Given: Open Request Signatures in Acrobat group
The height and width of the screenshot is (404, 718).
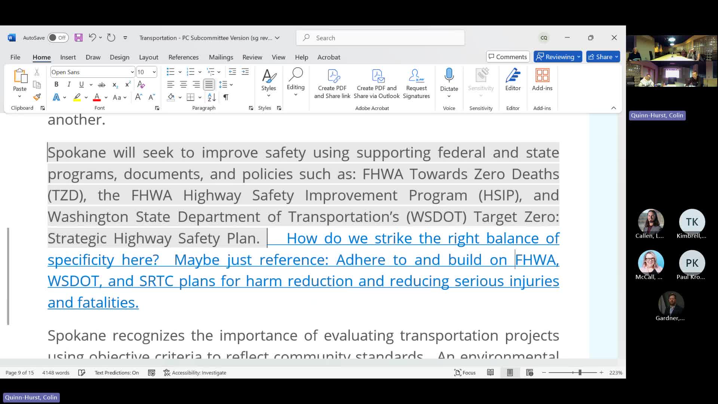Looking at the screenshot, I should [x=416, y=83].
